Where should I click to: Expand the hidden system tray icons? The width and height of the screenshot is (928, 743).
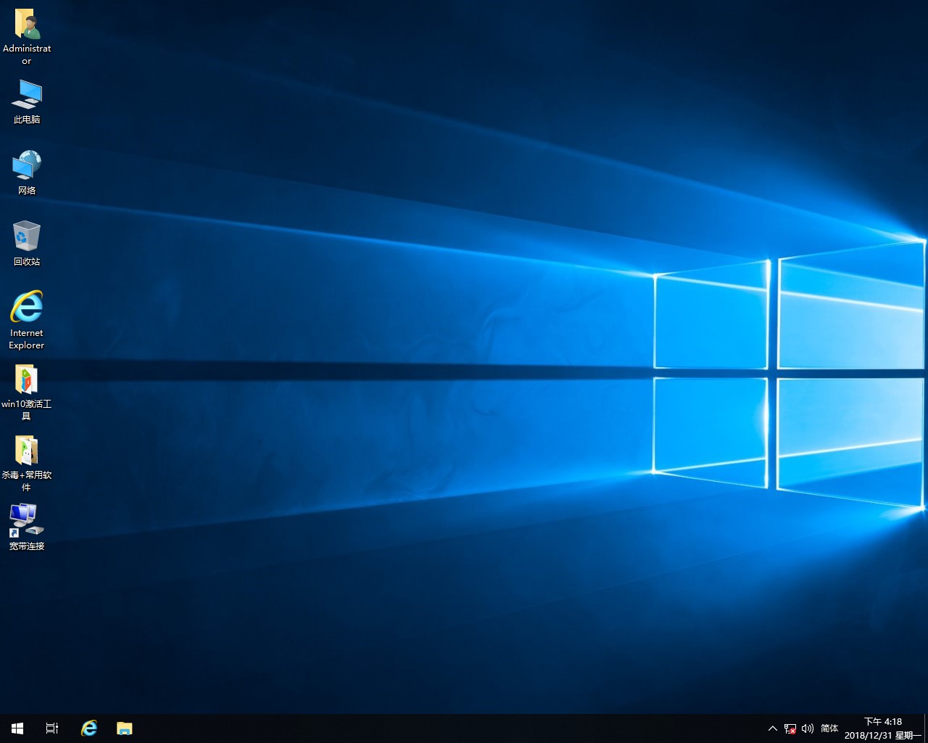[772, 728]
